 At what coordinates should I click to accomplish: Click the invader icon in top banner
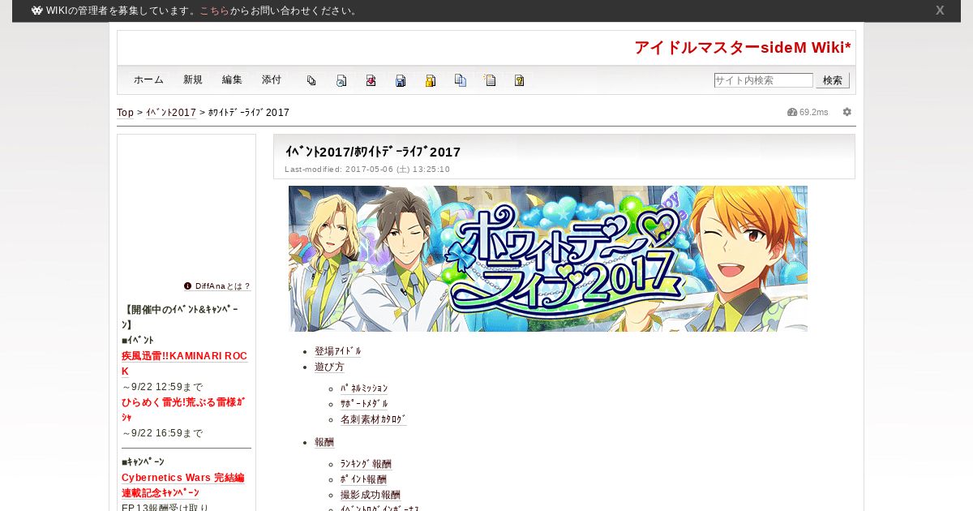click(x=36, y=11)
